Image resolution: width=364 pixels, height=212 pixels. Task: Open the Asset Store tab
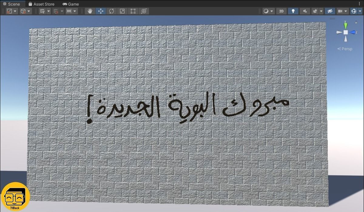tap(41, 4)
